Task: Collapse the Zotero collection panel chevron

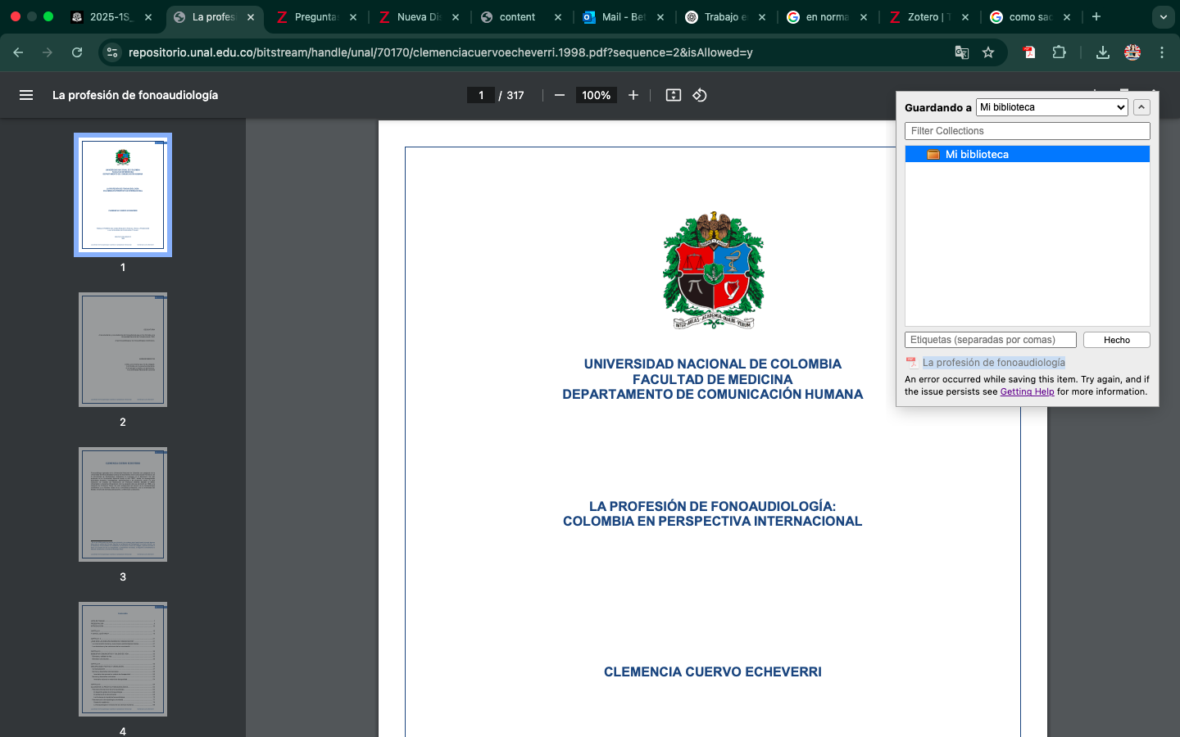Action: pyautogui.click(x=1141, y=107)
